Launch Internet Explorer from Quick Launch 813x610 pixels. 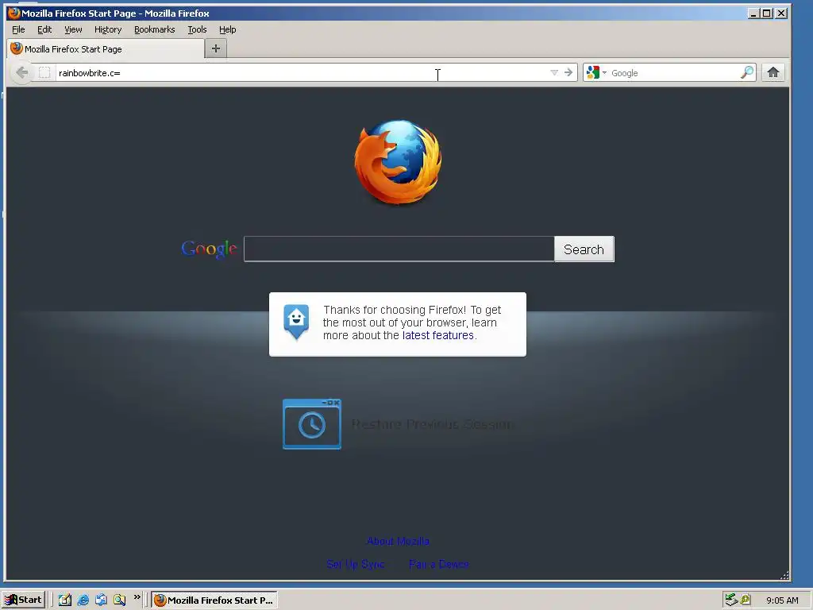coord(83,600)
